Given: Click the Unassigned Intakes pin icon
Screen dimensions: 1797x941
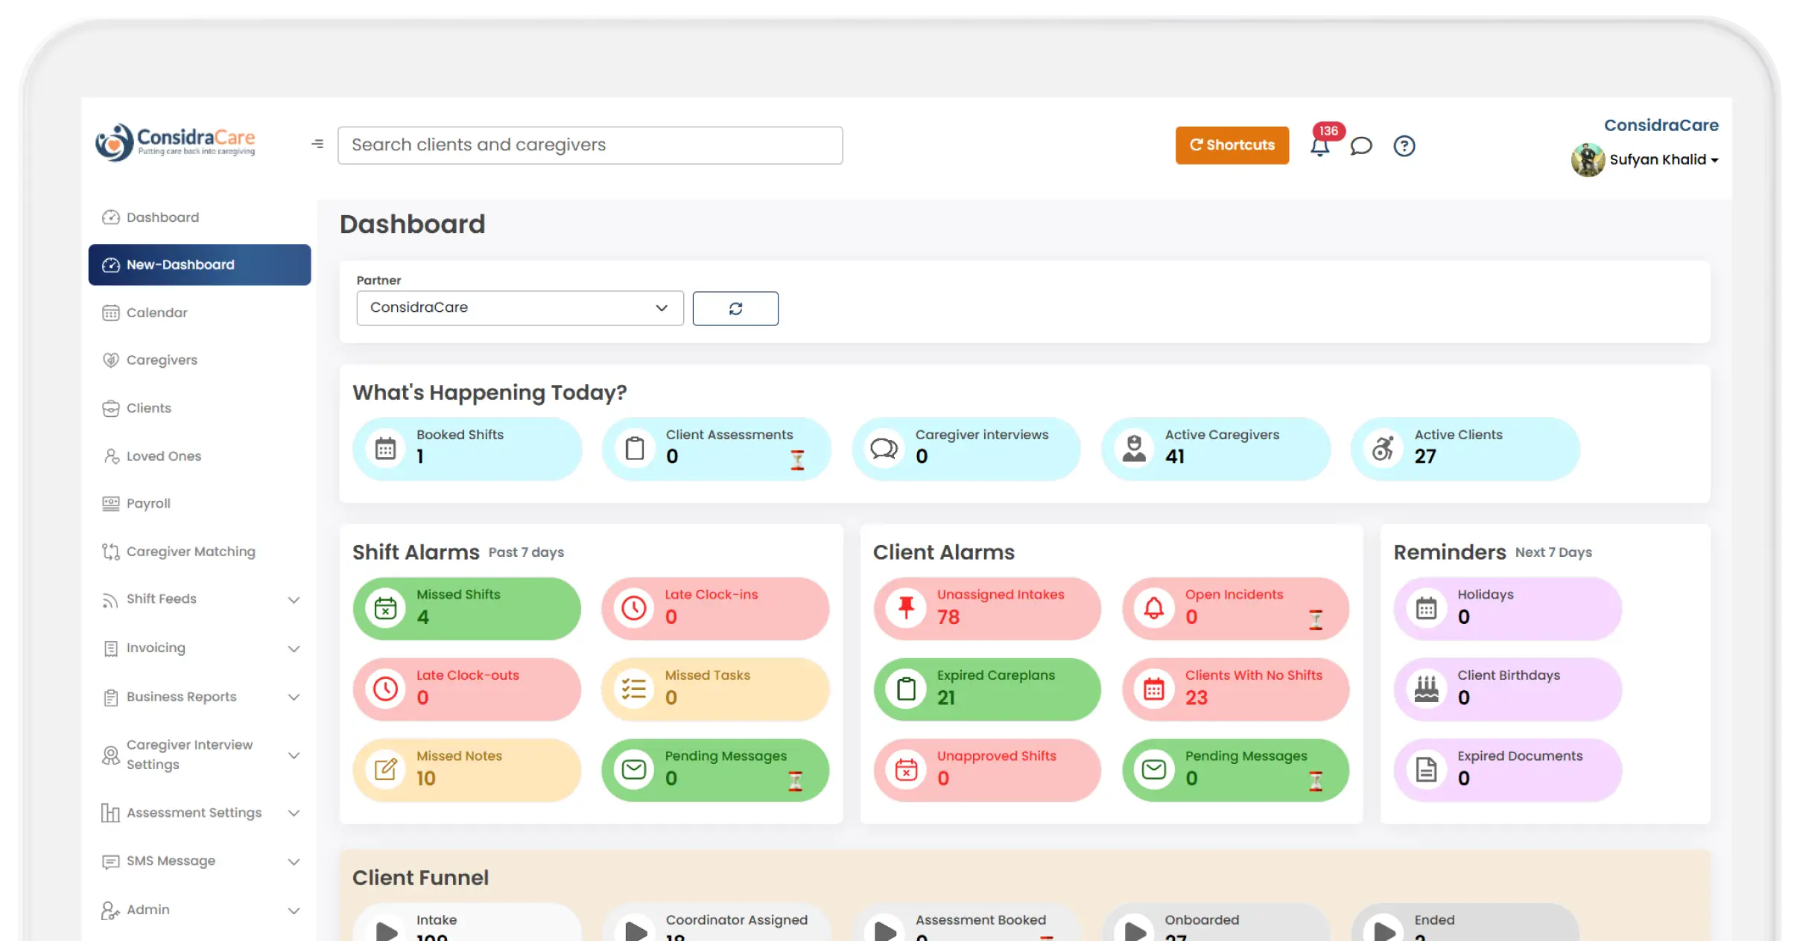Looking at the screenshot, I should pyautogui.click(x=906, y=608).
